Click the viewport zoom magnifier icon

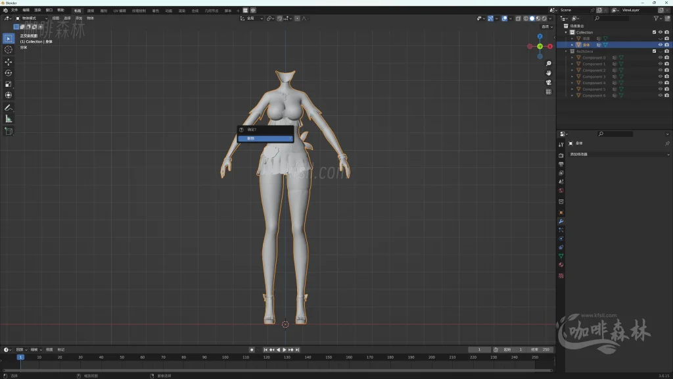[x=549, y=64]
